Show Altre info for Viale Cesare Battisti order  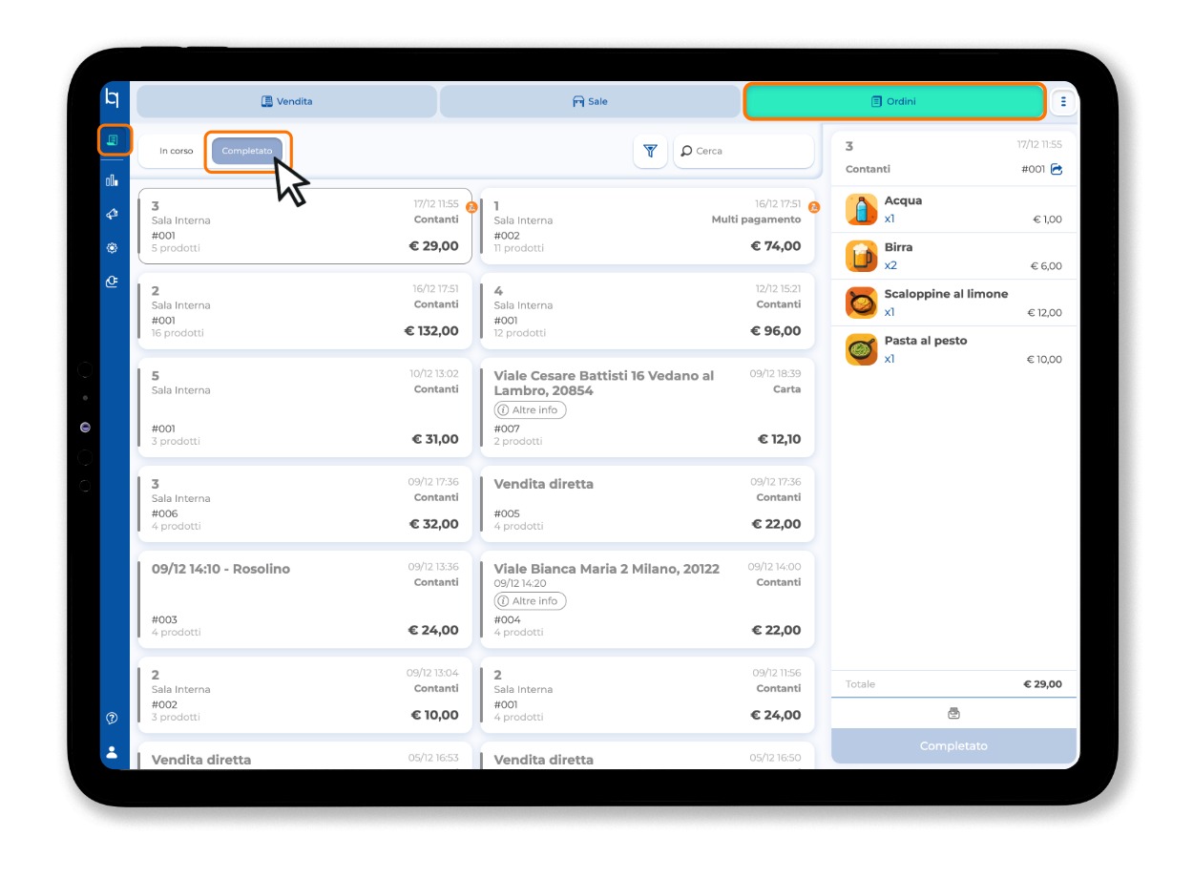(530, 409)
